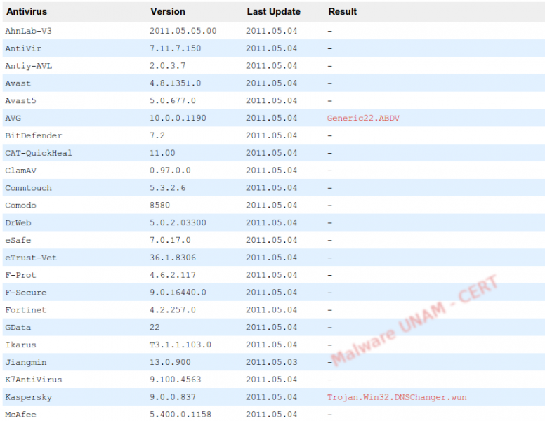Click the Version column header

click(168, 11)
